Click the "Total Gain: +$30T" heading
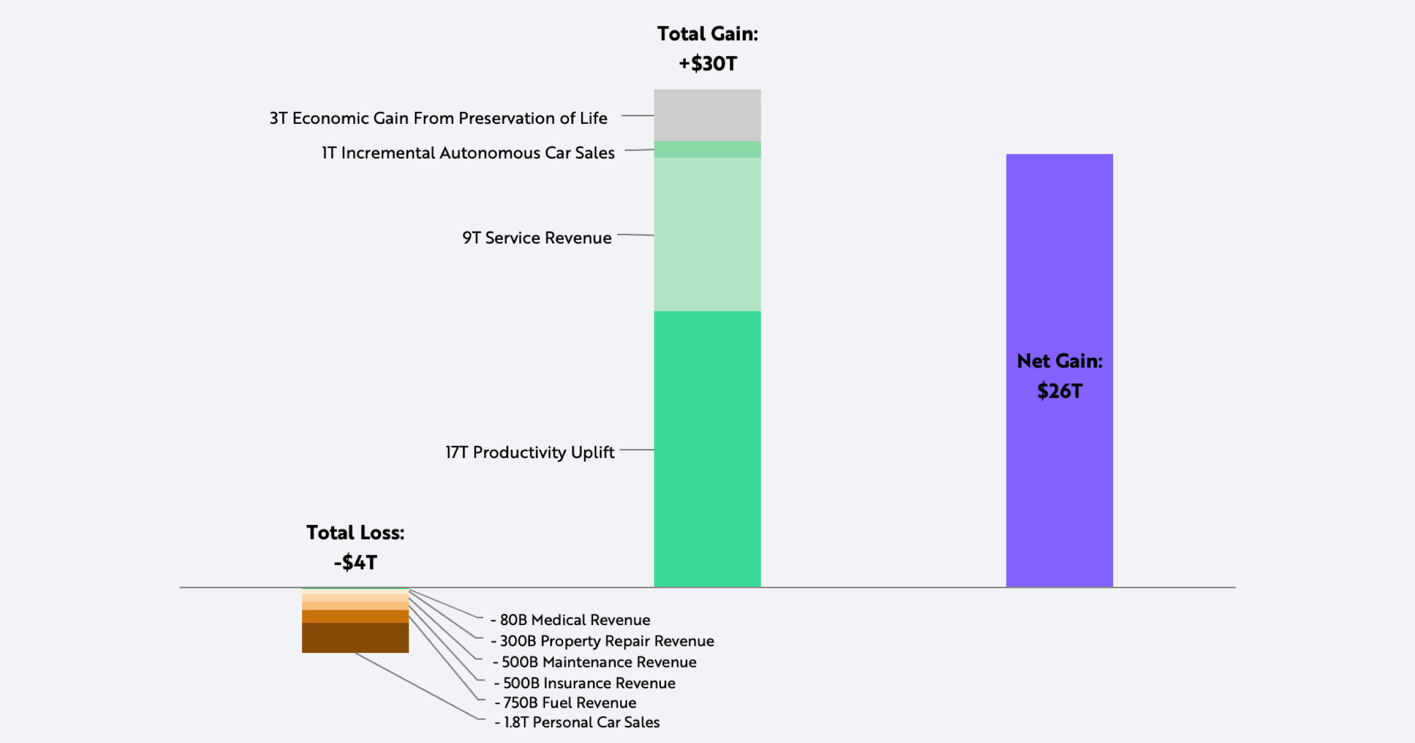The width and height of the screenshot is (1415, 743). 707,48
